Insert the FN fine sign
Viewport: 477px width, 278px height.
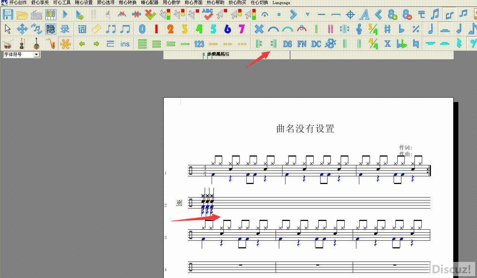[302, 44]
